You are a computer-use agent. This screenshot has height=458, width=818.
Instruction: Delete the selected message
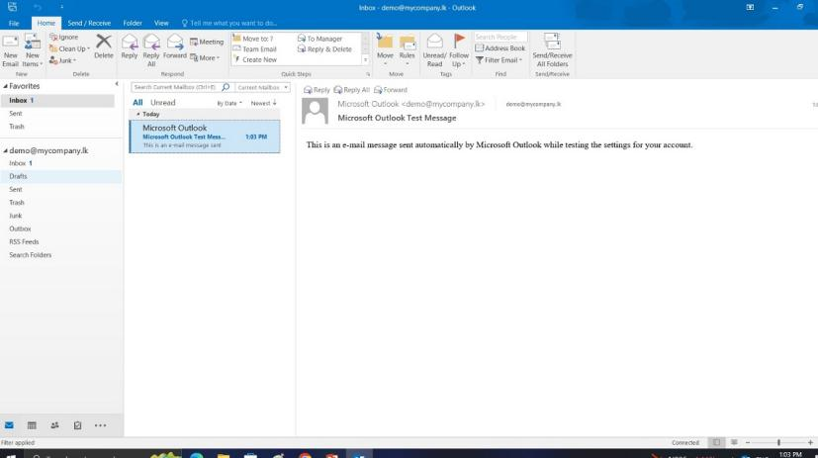(x=103, y=46)
